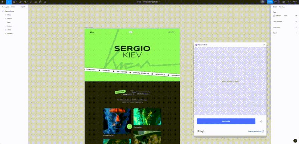
Task: Close the Figma to Droip plugin window
Action: (264, 45)
